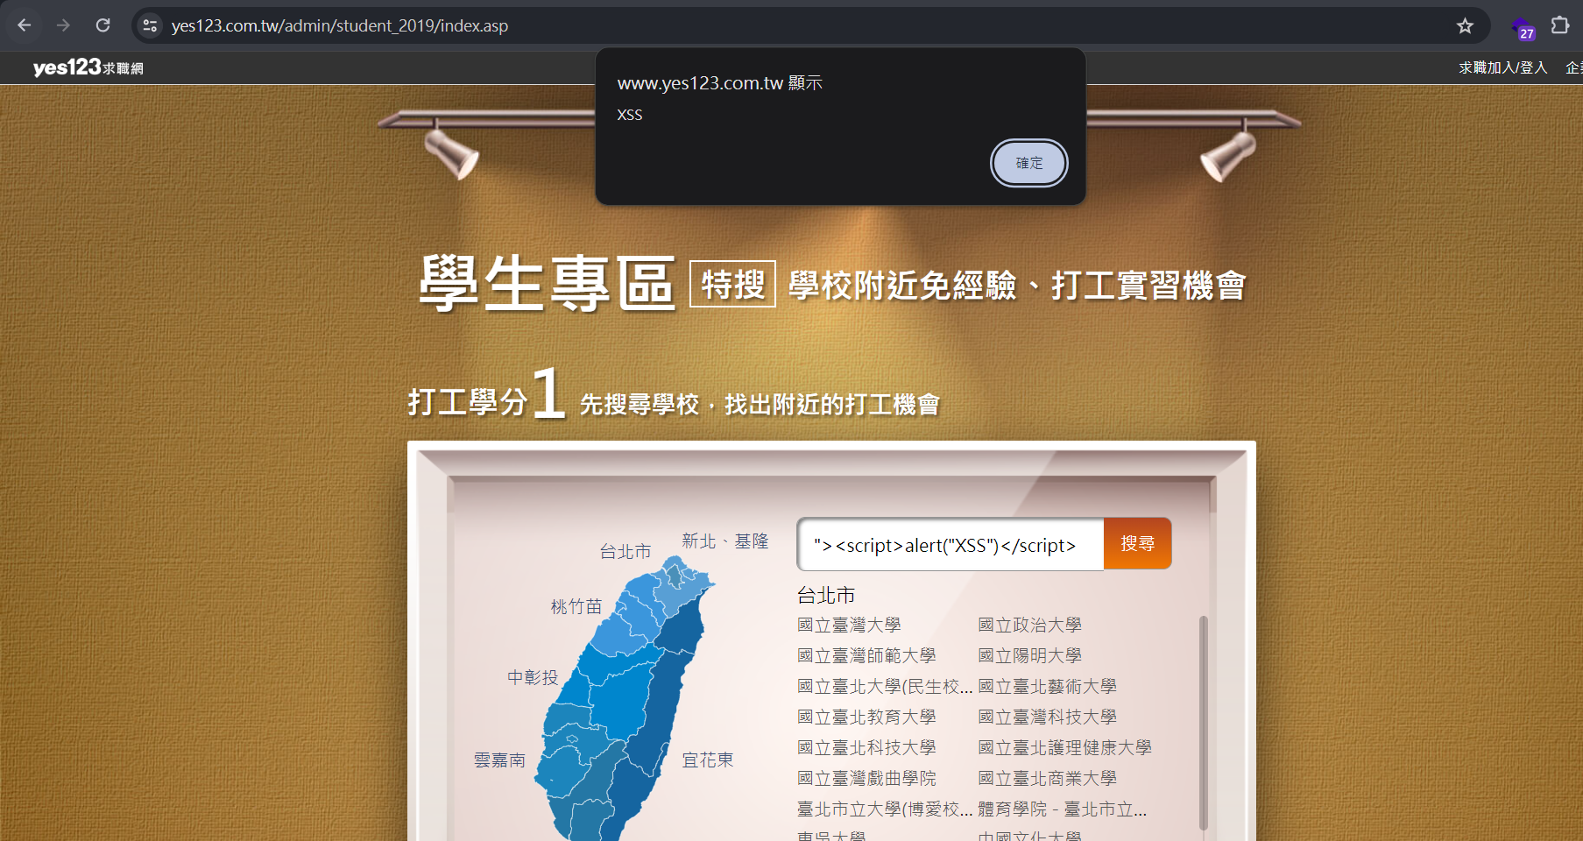Select the 台北市 map region label

[625, 551]
